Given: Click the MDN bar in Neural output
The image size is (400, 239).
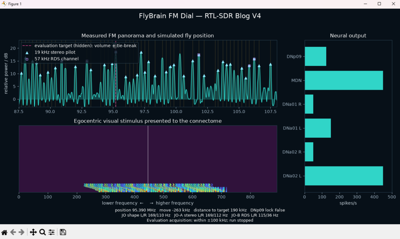Looking at the screenshot, I should [x=344, y=80].
